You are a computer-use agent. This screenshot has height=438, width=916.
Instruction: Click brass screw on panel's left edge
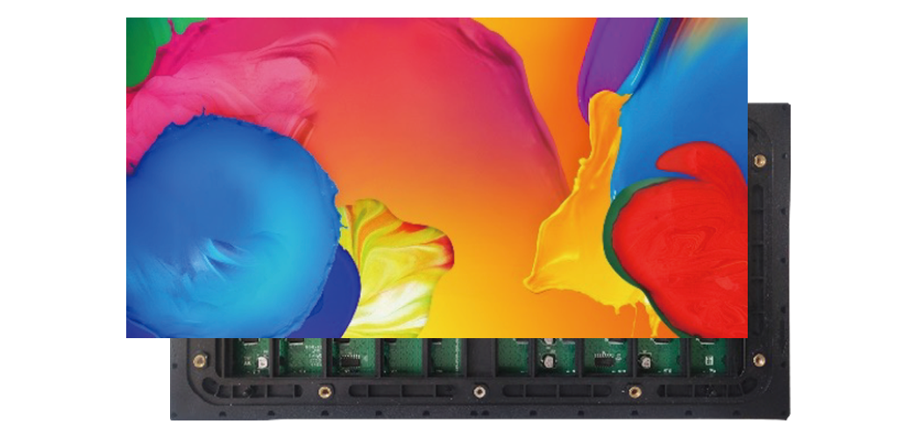coord(200,360)
